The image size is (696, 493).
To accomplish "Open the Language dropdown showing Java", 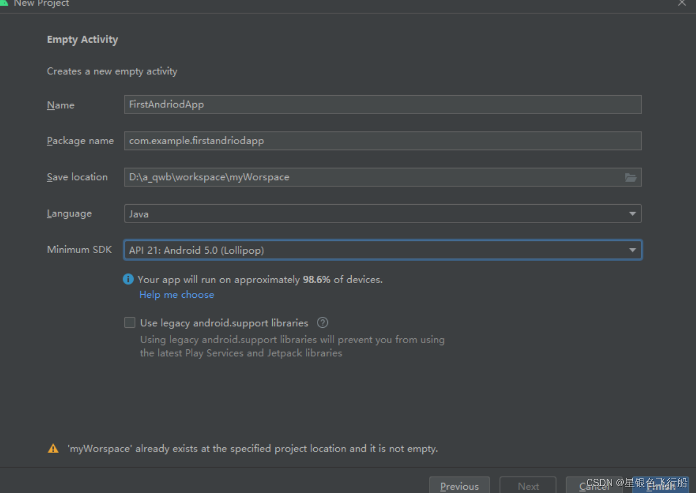I will [383, 214].
